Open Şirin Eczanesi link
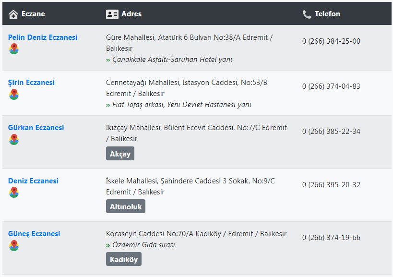Image resolution: width=393 pixels, height=277 pixels. coord(31,83)
